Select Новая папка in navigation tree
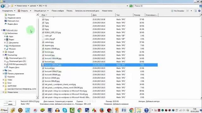 click(13, 92)
